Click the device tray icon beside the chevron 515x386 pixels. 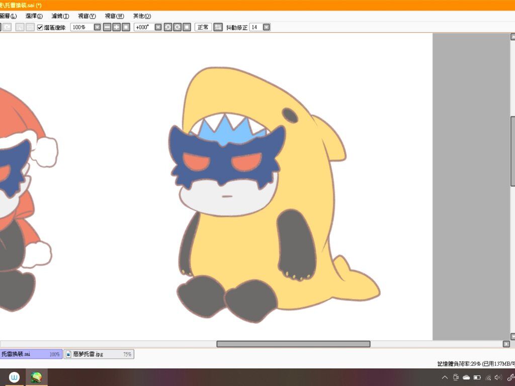coord(456,377)
